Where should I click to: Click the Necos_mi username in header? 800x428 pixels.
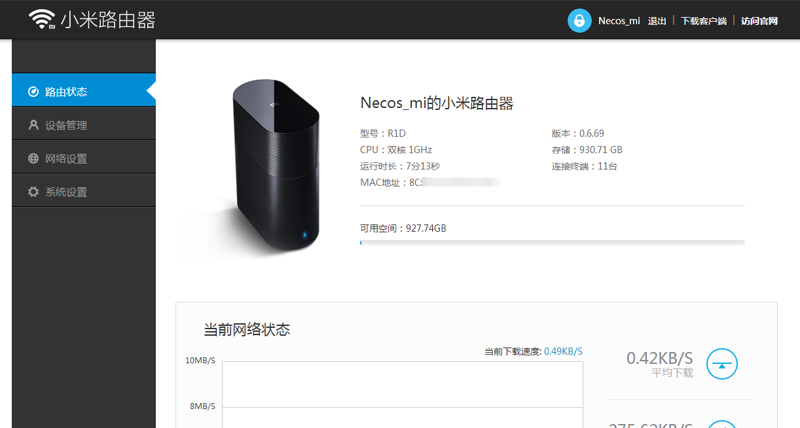coord(619,21)
